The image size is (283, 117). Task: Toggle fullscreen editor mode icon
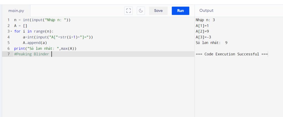[129, 11]
